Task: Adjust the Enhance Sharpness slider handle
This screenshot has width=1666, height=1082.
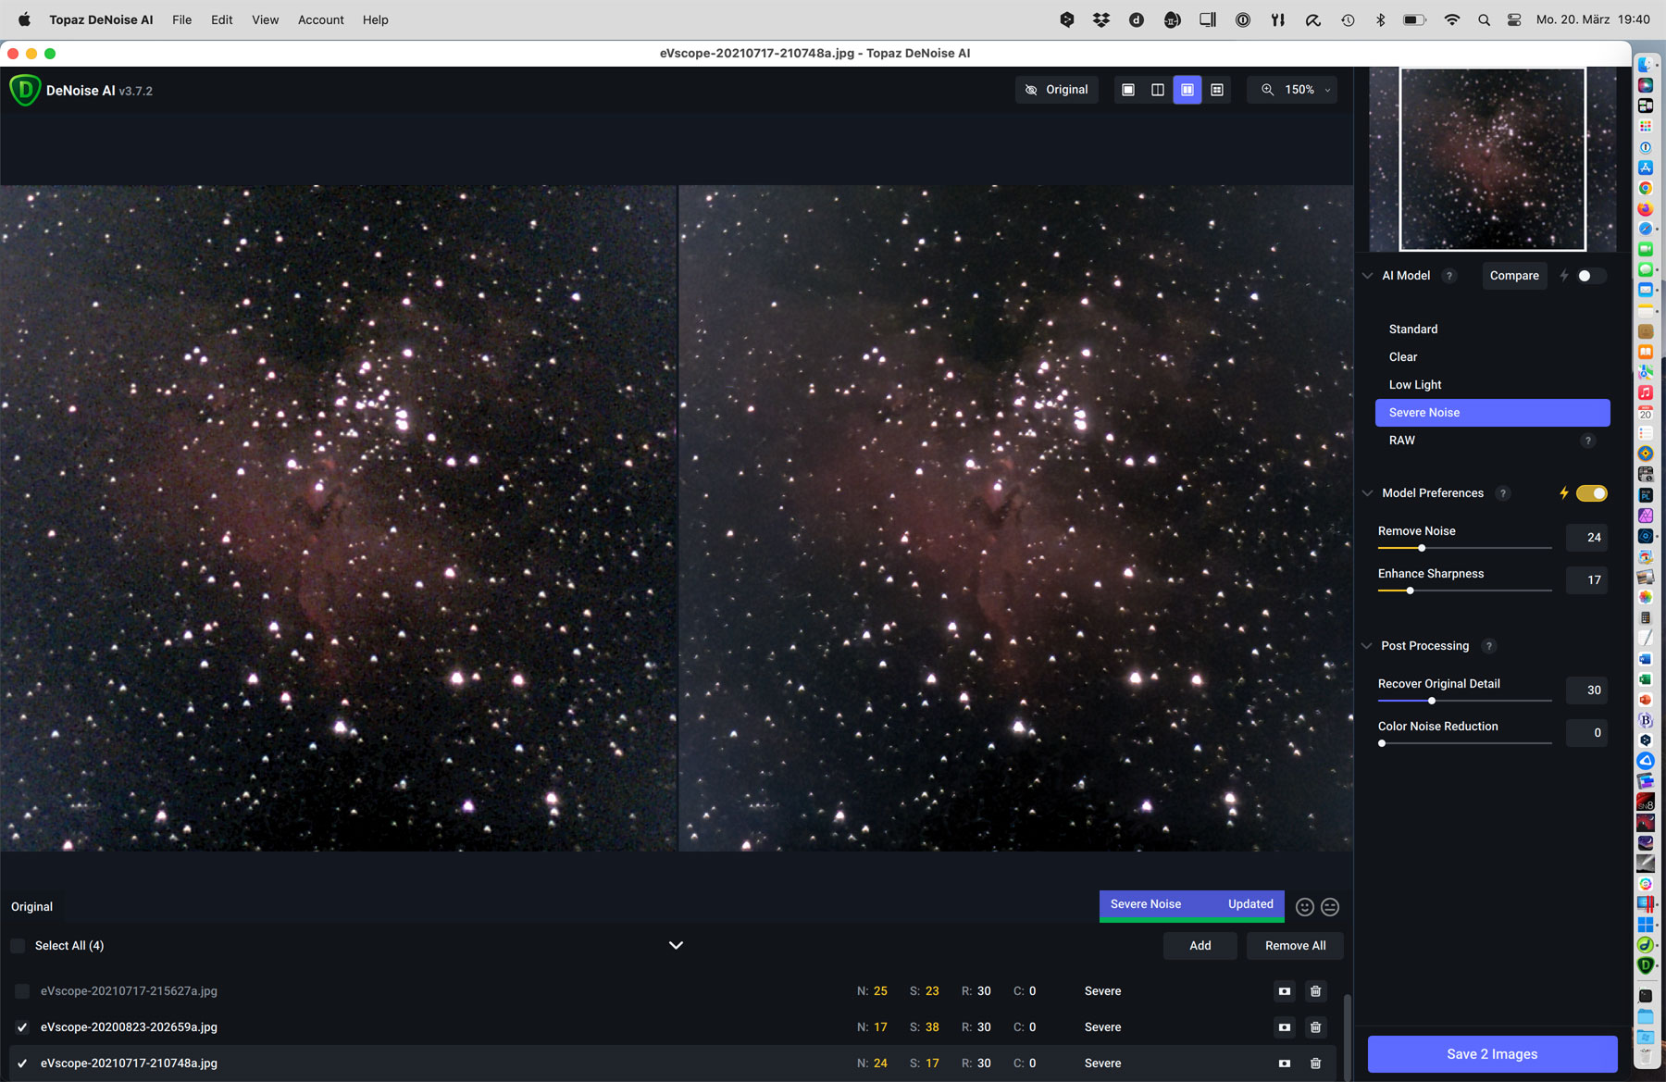Action: (x=1410, y=591)
